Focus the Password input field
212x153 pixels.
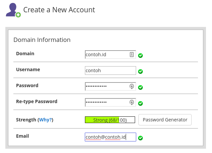pyautogui.click(x=110, y=86)
